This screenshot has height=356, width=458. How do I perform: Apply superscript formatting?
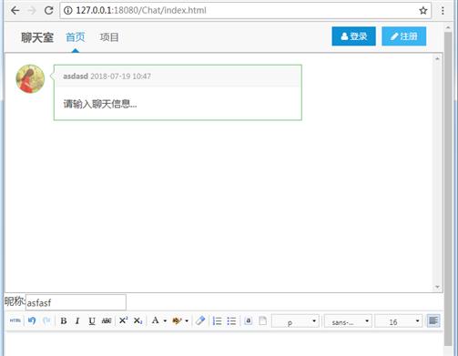point(123,320)
